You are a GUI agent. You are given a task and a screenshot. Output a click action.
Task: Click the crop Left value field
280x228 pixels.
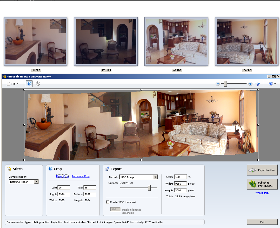point(64,187)
